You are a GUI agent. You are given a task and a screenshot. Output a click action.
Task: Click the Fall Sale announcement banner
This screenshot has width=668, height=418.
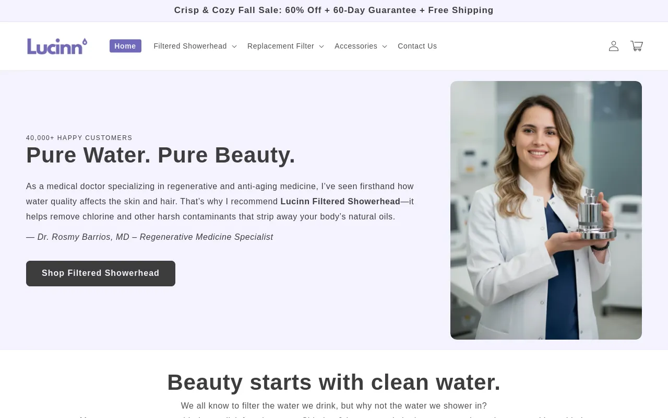point(334,10)
